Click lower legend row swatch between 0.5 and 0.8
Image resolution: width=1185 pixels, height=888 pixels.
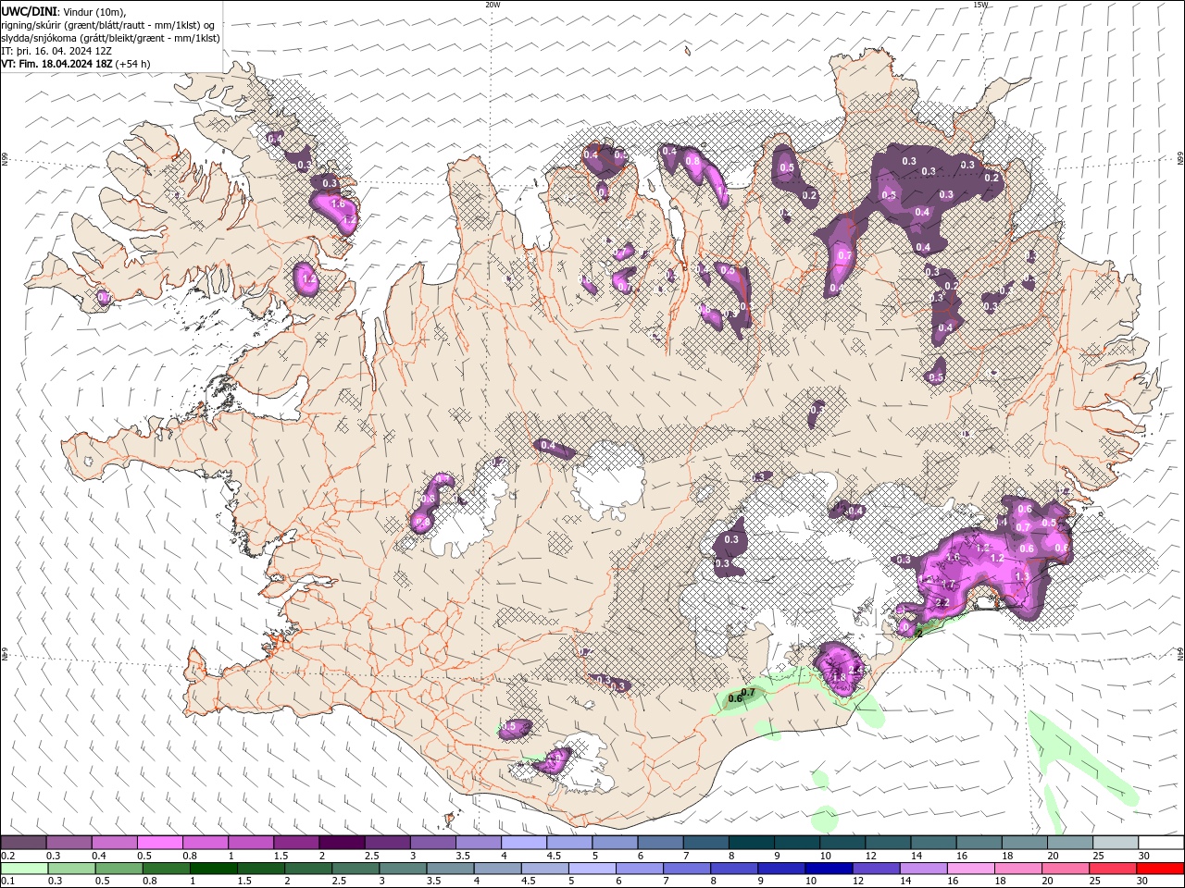point(119,869)
